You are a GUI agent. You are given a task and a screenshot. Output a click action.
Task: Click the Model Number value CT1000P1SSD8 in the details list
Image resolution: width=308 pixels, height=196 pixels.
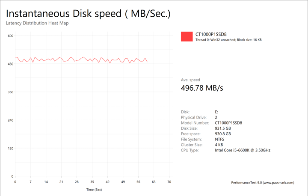click(228, 123)
